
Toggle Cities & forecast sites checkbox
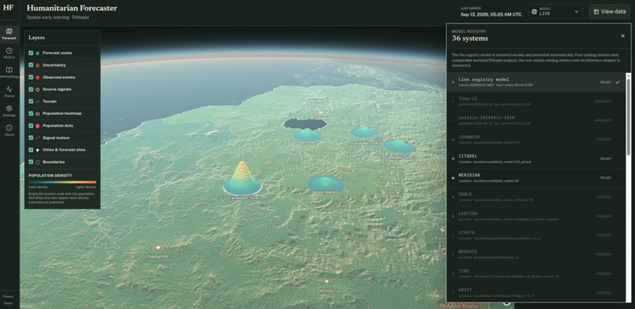click(x=31, y=150)
